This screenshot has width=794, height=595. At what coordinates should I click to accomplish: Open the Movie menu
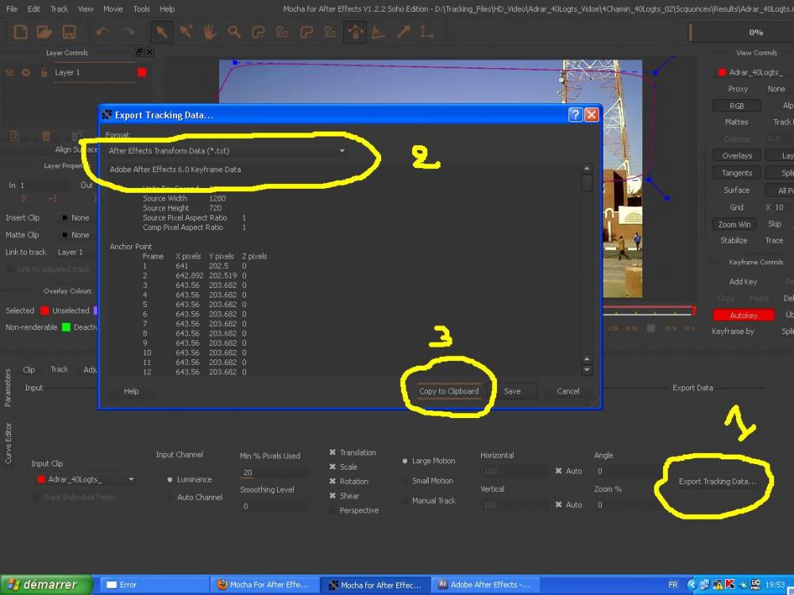tap(113, 9)
